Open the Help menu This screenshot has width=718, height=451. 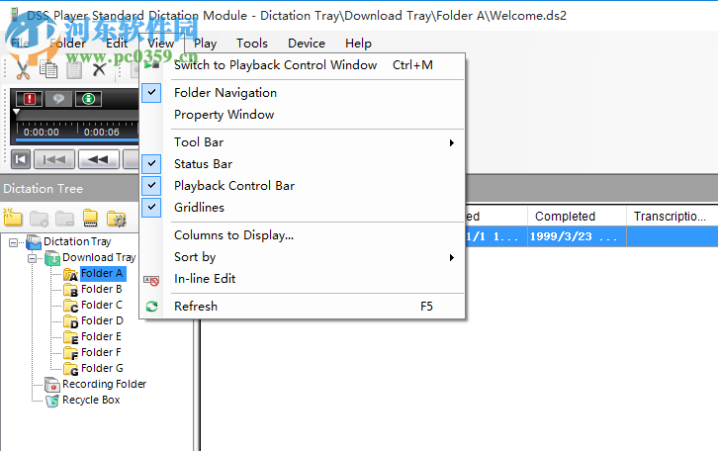[358, 44]
